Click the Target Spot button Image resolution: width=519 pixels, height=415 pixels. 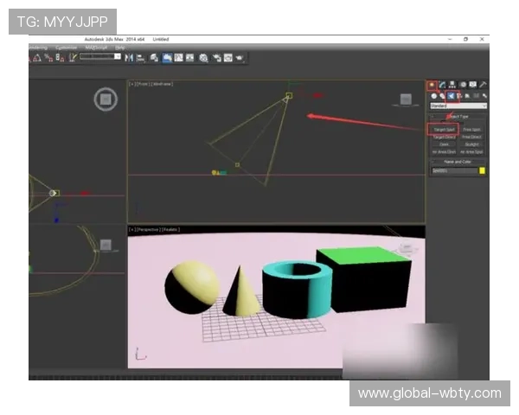pos(444,129)
